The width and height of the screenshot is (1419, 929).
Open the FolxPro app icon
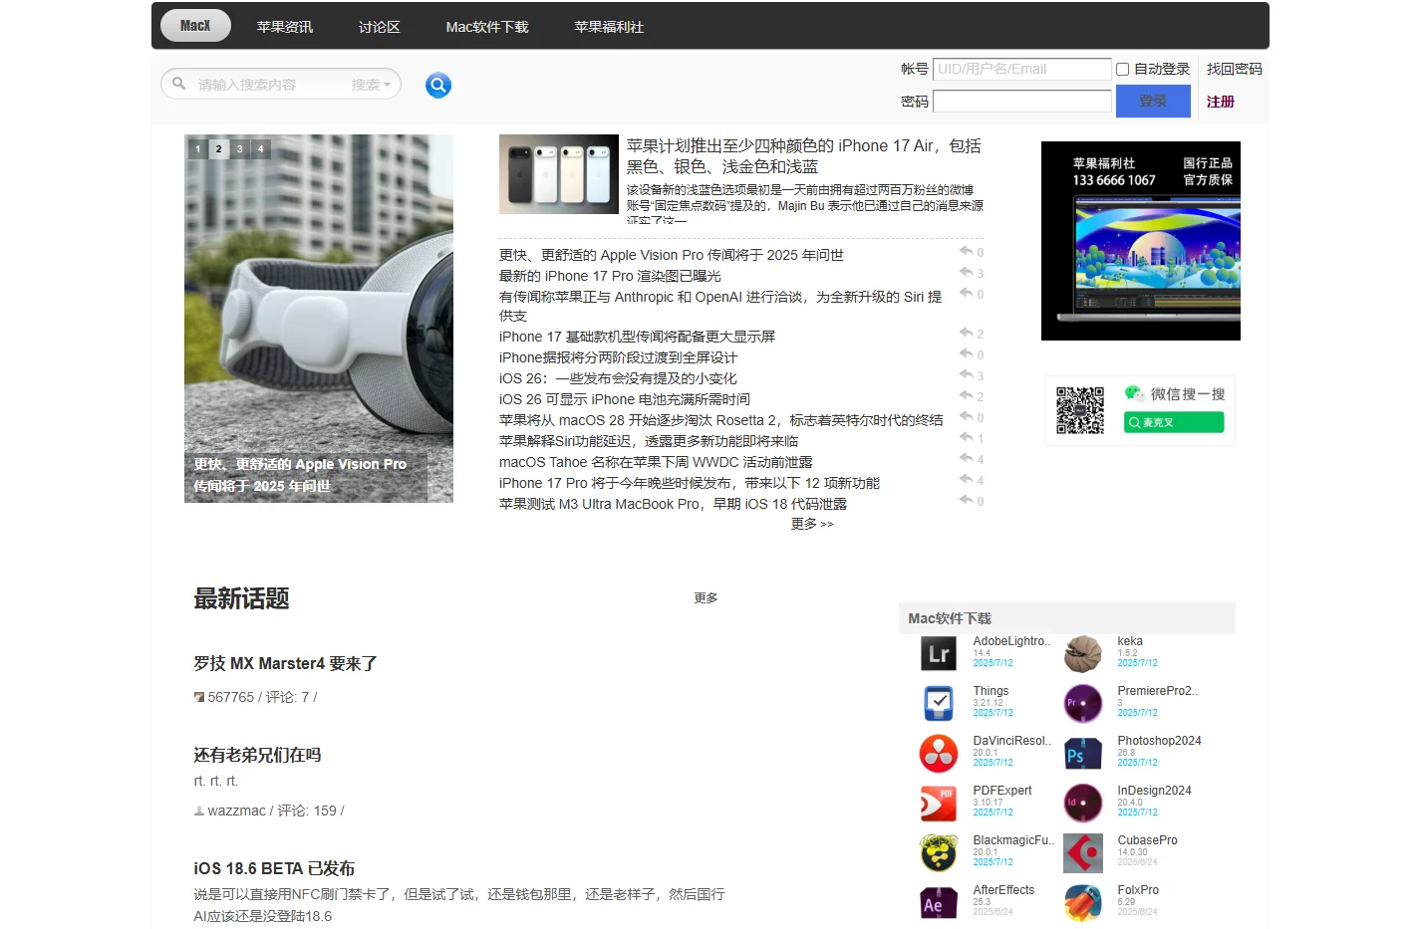coord(1083,902)
